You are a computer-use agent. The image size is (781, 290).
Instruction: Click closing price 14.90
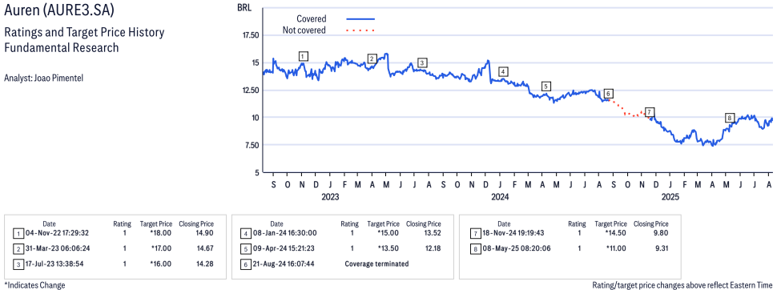(205, 233)
